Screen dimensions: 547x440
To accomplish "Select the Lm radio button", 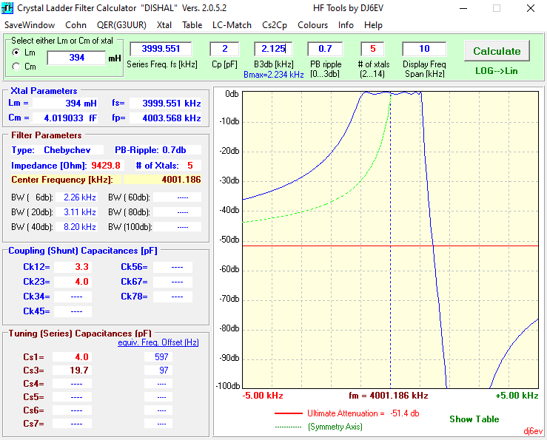I will pos(16,53).
